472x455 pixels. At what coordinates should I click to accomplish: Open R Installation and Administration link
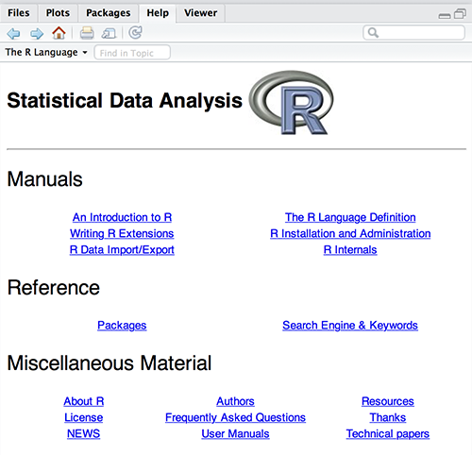(350, 233)
